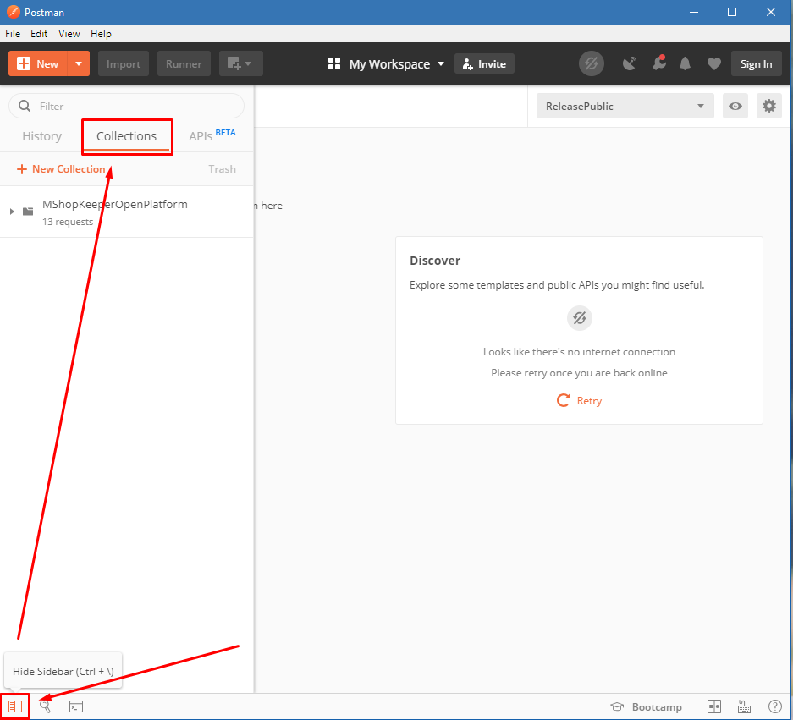Open the My Workspace switcher
The image size is (793, 720).
click(387, 64)
